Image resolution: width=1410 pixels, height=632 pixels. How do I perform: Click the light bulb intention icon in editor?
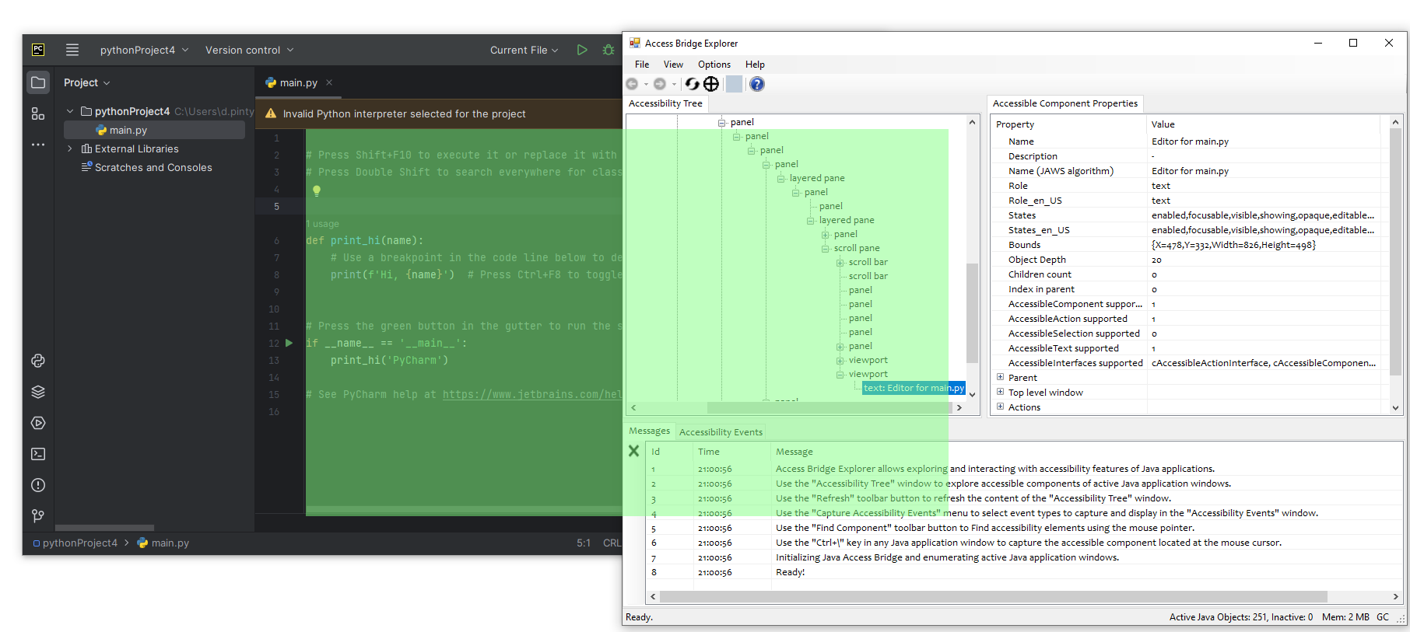click(317, 190)
